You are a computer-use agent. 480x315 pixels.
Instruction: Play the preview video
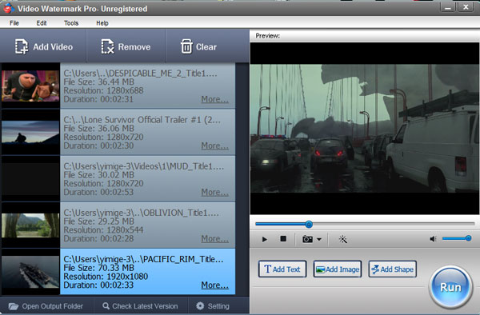[265, 239]
